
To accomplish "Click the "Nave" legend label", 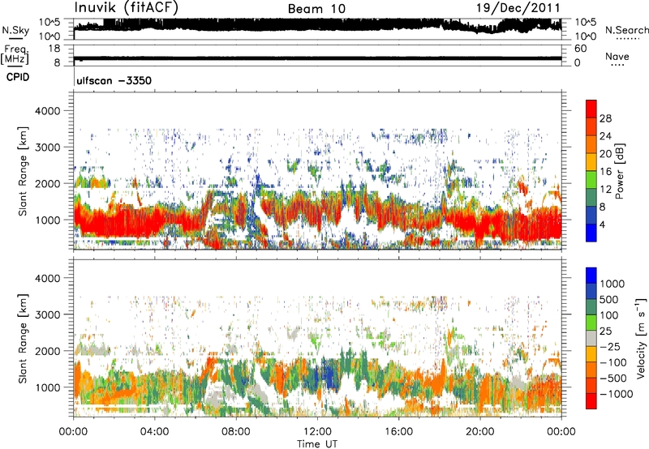I will (617, 56).
